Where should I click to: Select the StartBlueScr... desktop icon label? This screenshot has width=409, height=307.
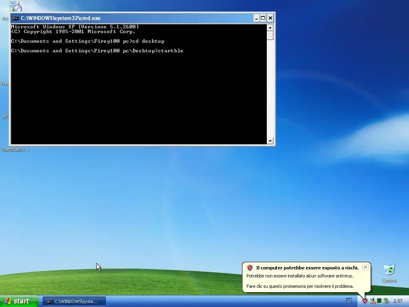[16, 150]
